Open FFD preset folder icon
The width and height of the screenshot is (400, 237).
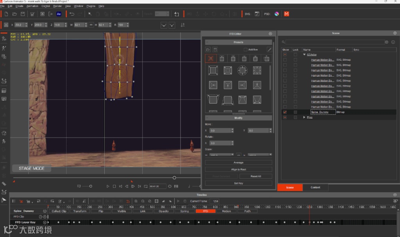[x=208, y=50]
